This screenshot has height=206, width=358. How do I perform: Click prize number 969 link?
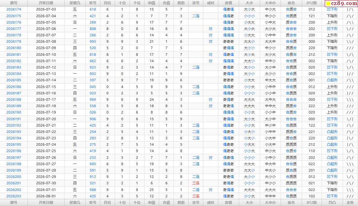click(x=93, y=99)
